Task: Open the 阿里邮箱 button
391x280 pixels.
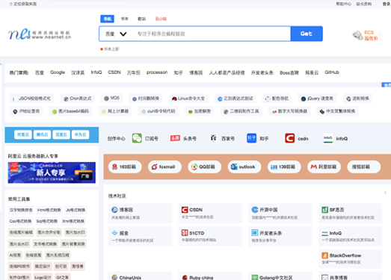Action: 324,167
